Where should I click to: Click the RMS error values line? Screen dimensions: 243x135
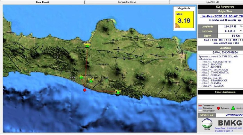[223, 40]
